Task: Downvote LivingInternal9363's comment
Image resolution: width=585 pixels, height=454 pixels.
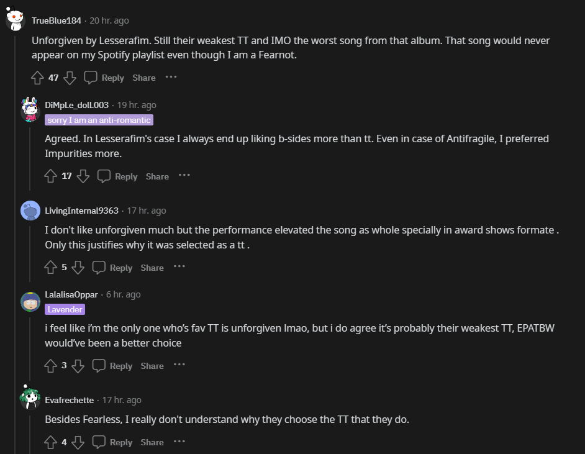Action: (78, 268)
